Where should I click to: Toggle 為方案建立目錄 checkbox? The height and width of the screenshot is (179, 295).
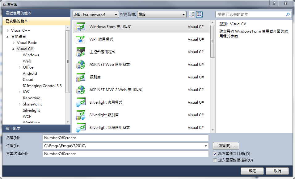(215, 154)
